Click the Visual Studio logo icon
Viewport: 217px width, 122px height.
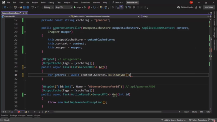tap(3, 2)
